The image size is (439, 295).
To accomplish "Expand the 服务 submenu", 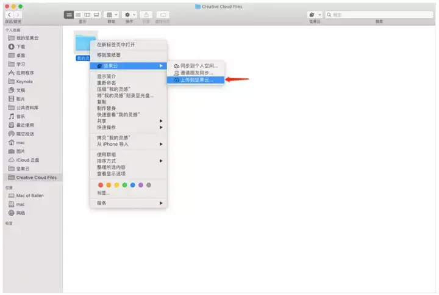I will click(128, 203).
